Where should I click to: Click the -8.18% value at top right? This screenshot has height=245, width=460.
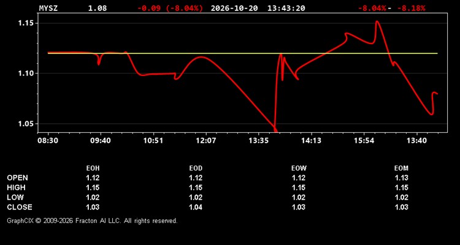click(411, 8)
